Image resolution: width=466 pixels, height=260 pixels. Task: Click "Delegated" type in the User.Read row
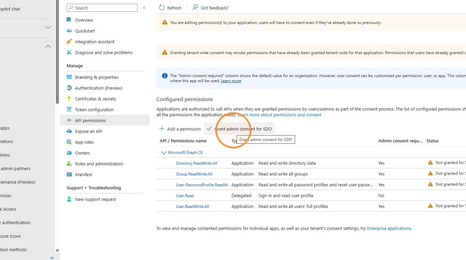pyautogui.click(x=241, y=196)
